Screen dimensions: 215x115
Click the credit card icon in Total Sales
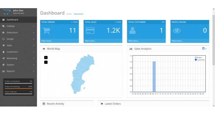tap(90, 31)
